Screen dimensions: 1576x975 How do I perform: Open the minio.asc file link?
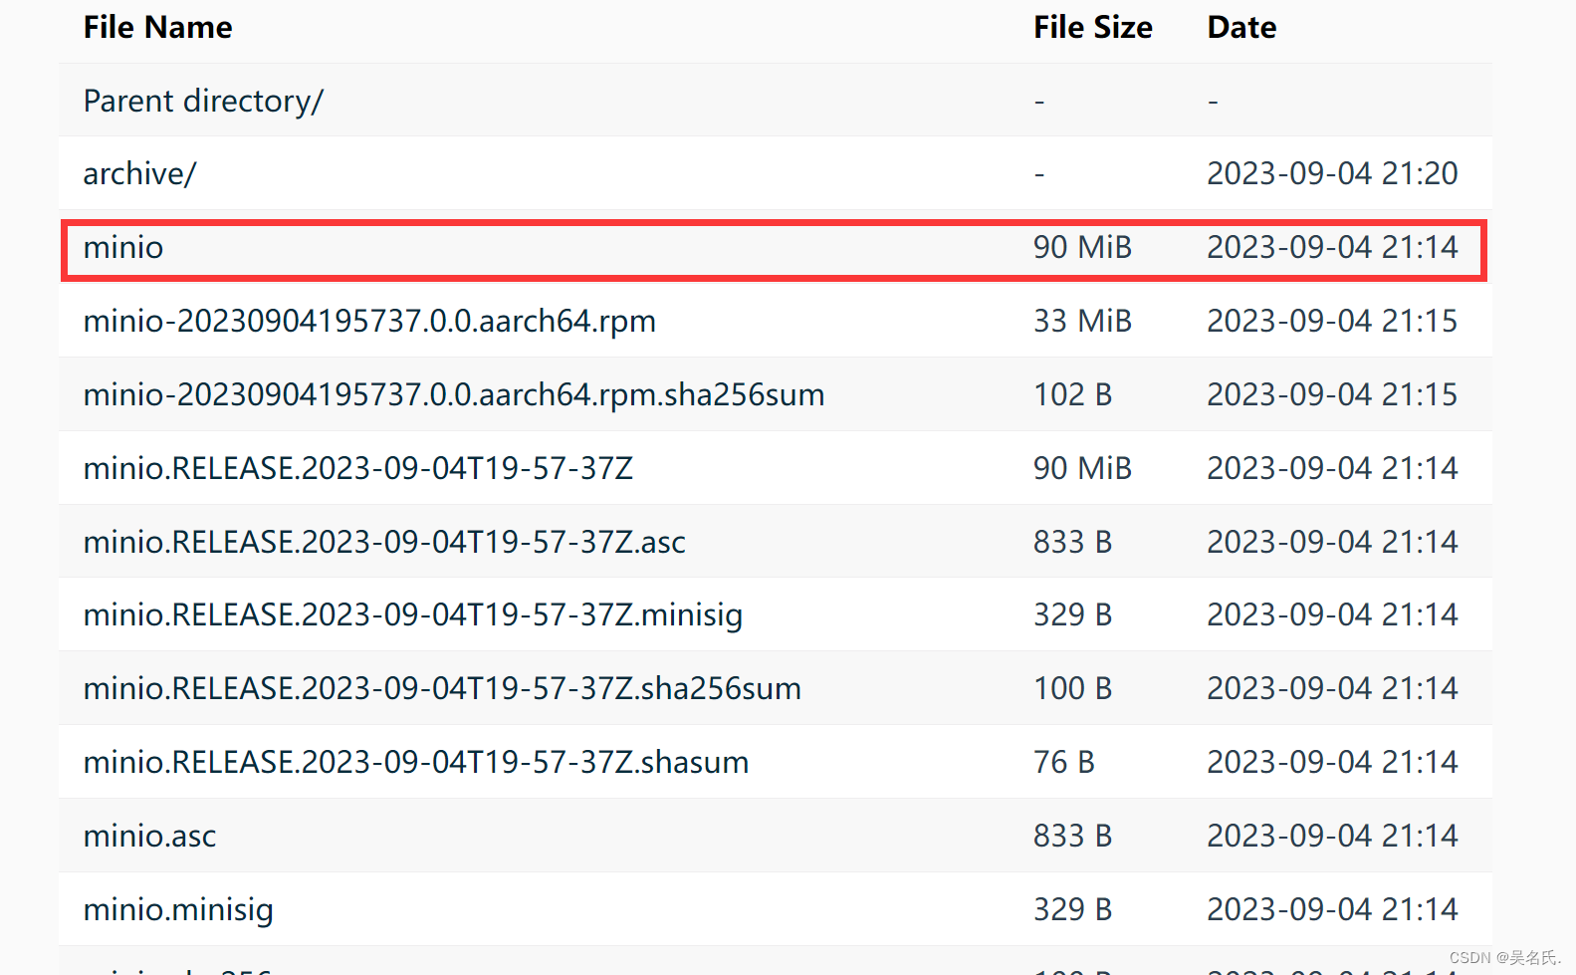click(150, 836)
